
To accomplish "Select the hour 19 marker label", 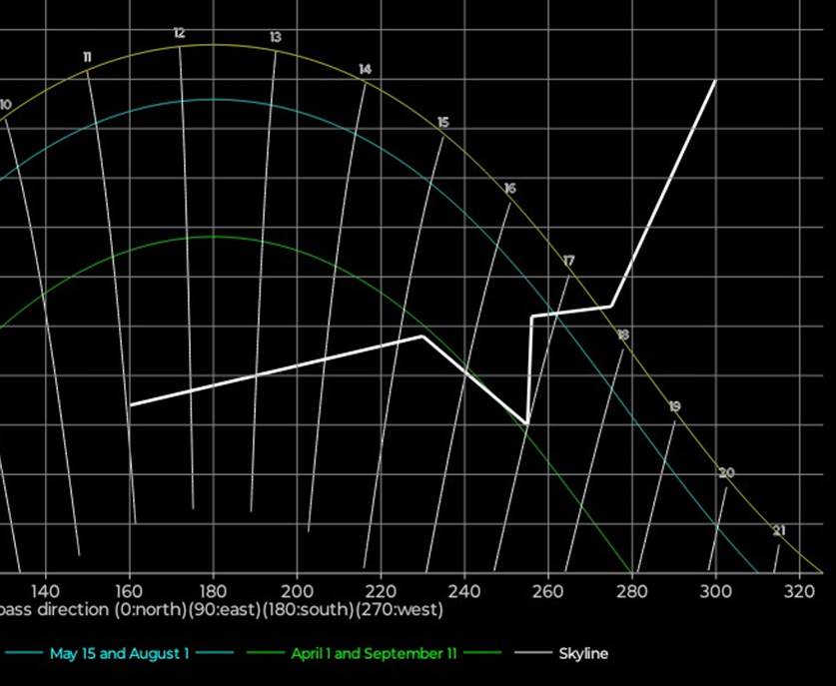I will [674, 406].
